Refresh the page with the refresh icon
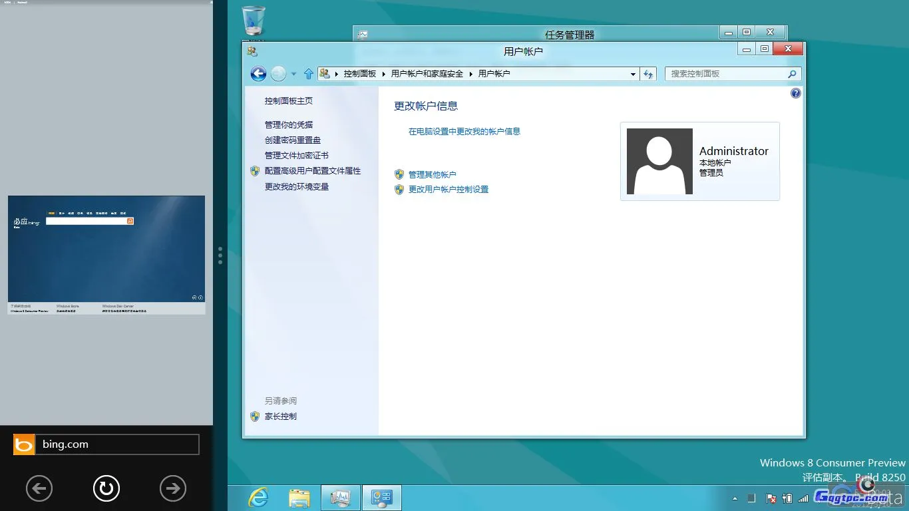The image size is (909, 511). [x=648, y=74]
